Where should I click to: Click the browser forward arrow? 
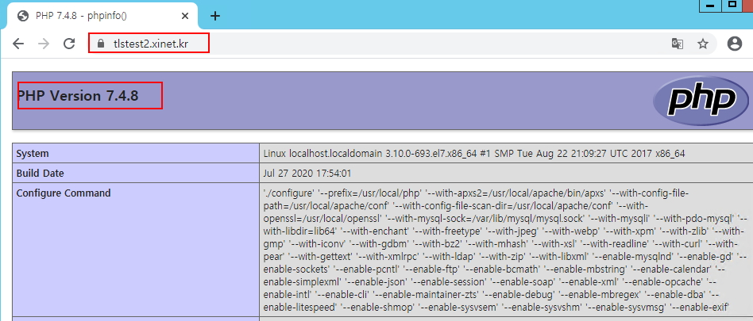point(44,44)
